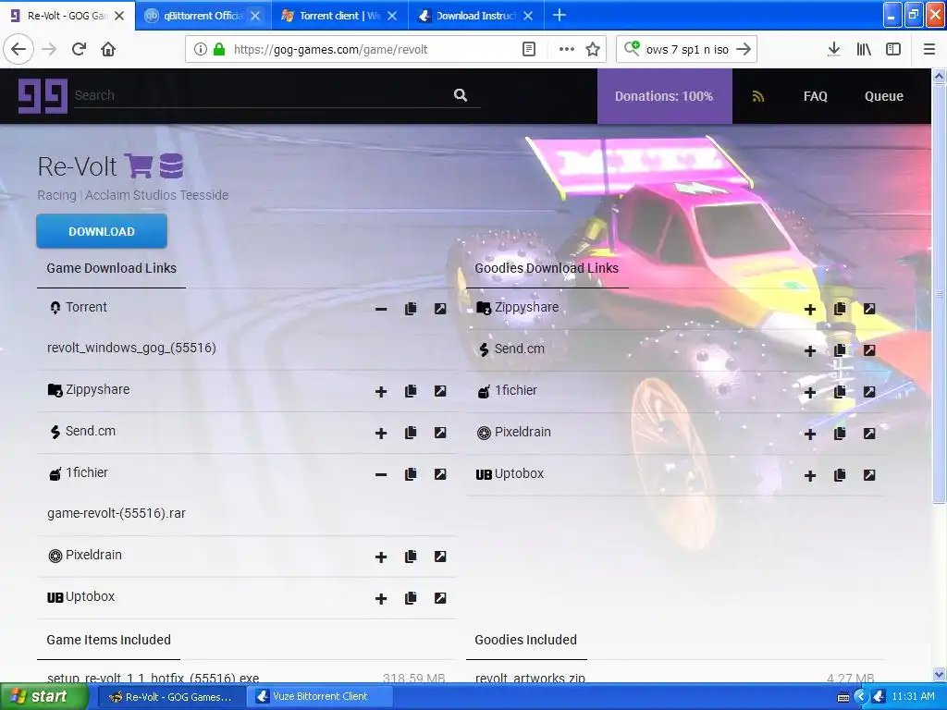Viewport: 947px width, 710px height.
Task: Go to the browser home page
Action: tap(108, 50)
